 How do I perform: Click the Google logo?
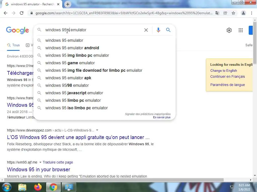tap(18, 30)
